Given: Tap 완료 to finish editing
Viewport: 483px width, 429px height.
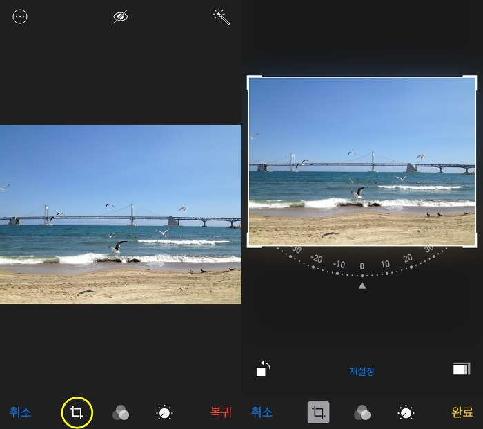Looking at the screenshot, I should click(462, 412).
